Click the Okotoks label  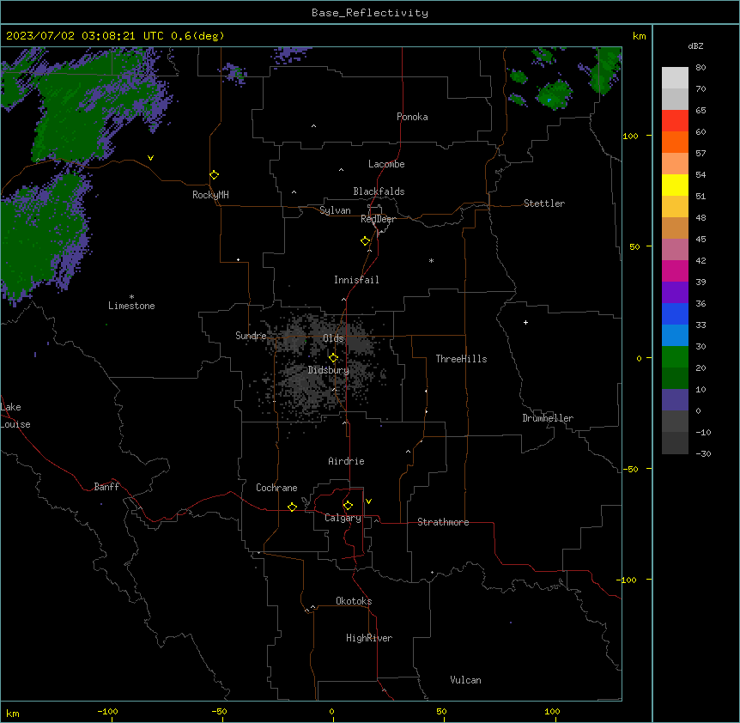354,601
